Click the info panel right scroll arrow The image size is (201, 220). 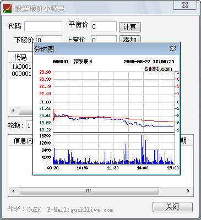(x=188, y=191)
